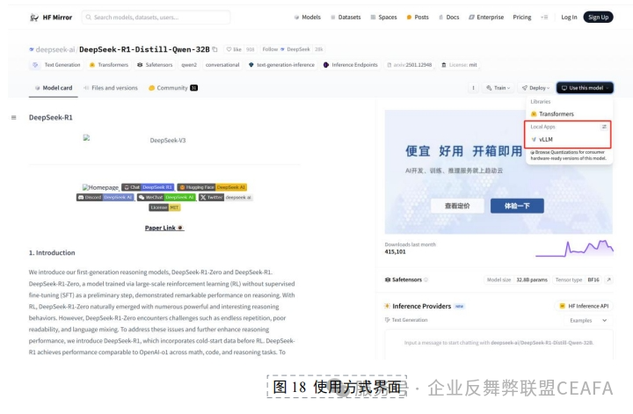Screen dimensions: 633x414
Task: Select the Text Generation tag
Action: pos(56,65)
